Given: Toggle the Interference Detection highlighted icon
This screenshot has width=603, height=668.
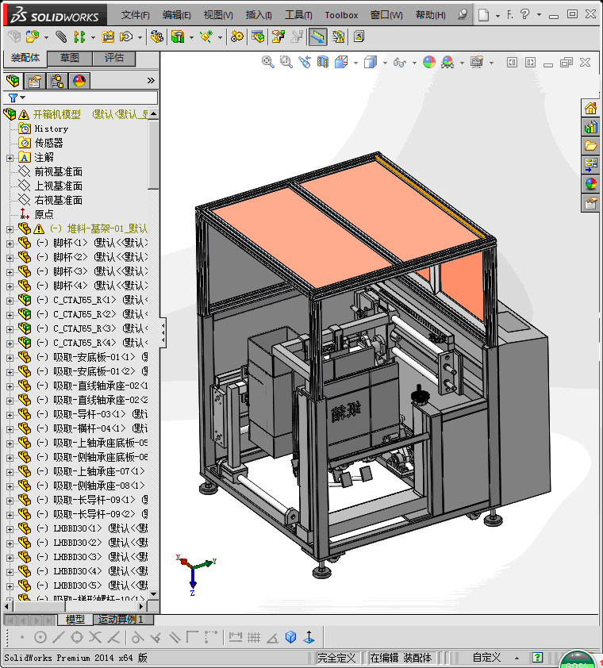Looking at the screenshot, I should (x=317, y=37).
